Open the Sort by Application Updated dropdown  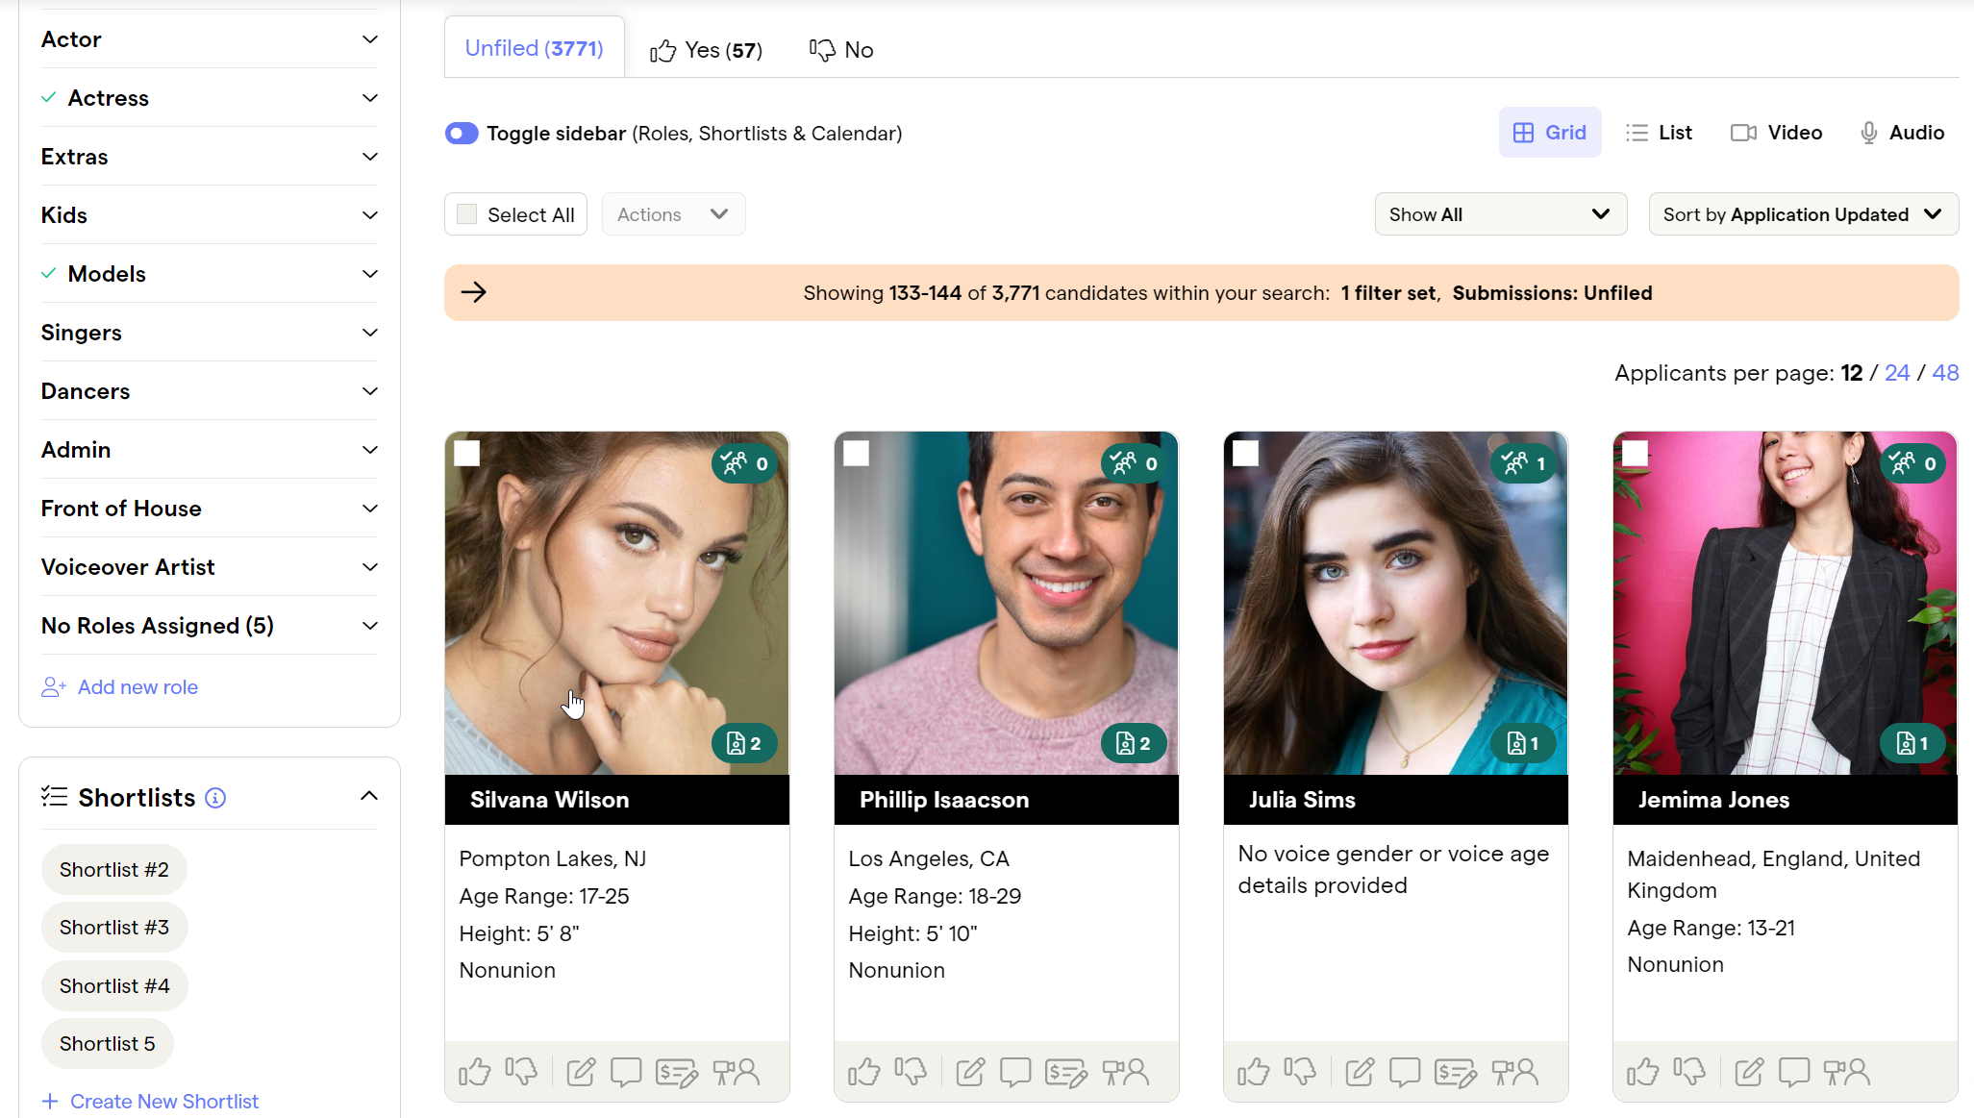[x=1803, y=213]
